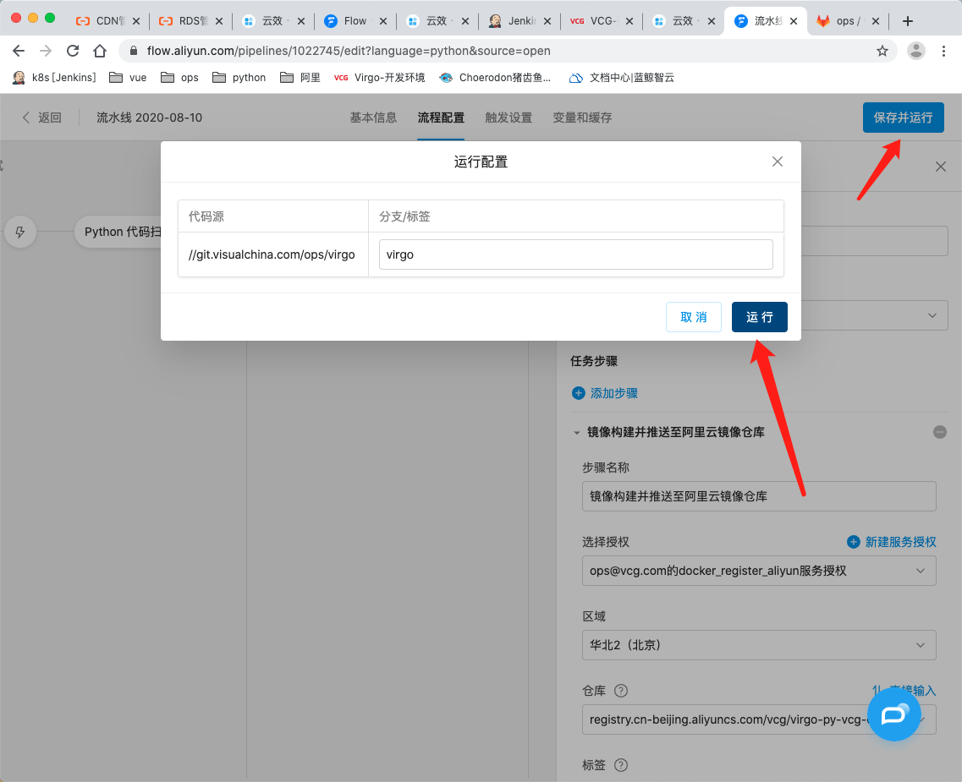962x782 pixels.
Task: Remove the step with the minus icon
Action: tap(939, 432)
